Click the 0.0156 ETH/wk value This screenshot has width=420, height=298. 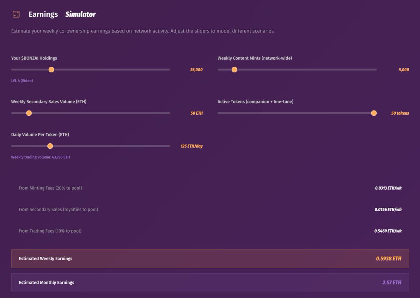(x=388, y=210)
